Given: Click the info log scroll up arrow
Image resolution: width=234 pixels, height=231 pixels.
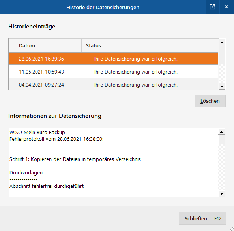Looking at the screenshot, I should click(x=221, y=132).
